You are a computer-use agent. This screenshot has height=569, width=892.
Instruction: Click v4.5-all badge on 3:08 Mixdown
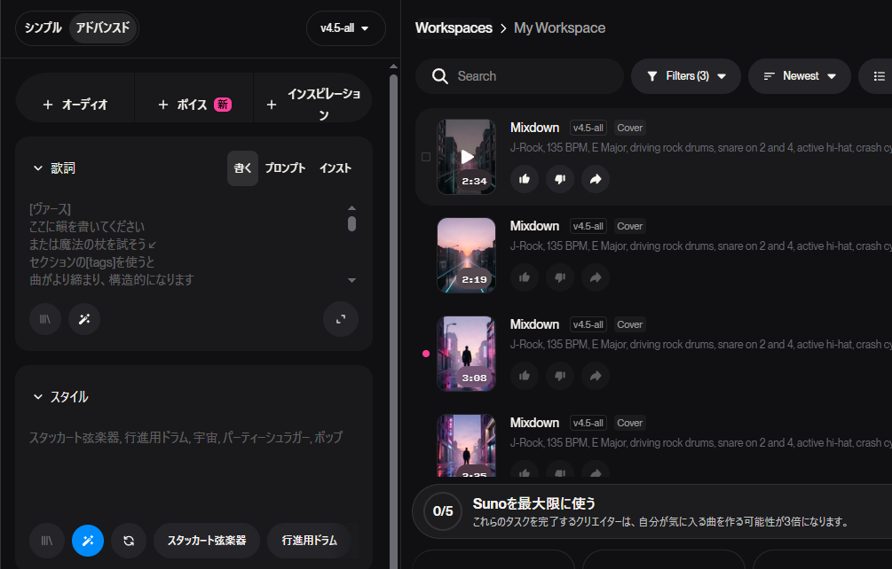(x=588, y=324)
